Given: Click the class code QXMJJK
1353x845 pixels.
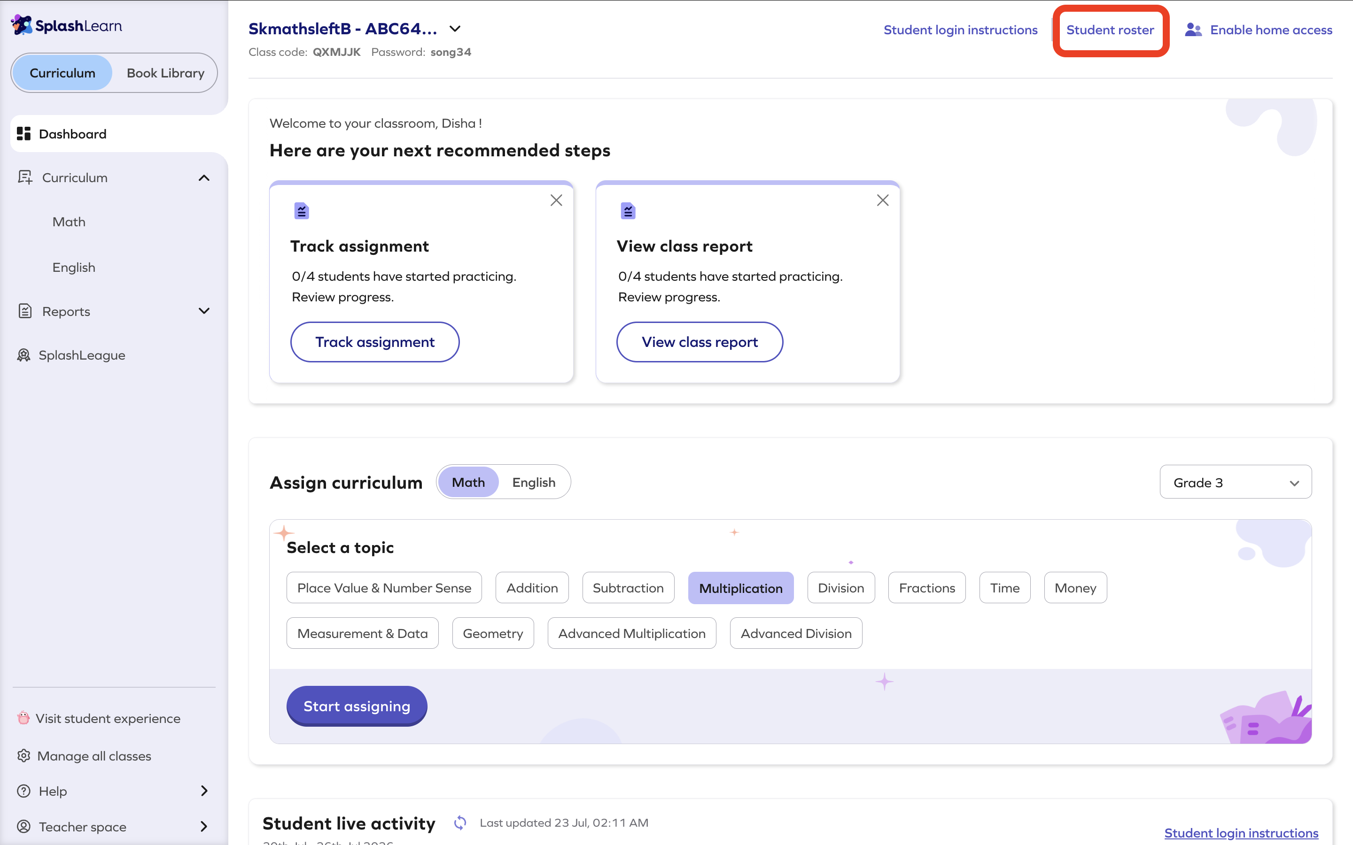Looking at the screenshot, I should 336,52.
